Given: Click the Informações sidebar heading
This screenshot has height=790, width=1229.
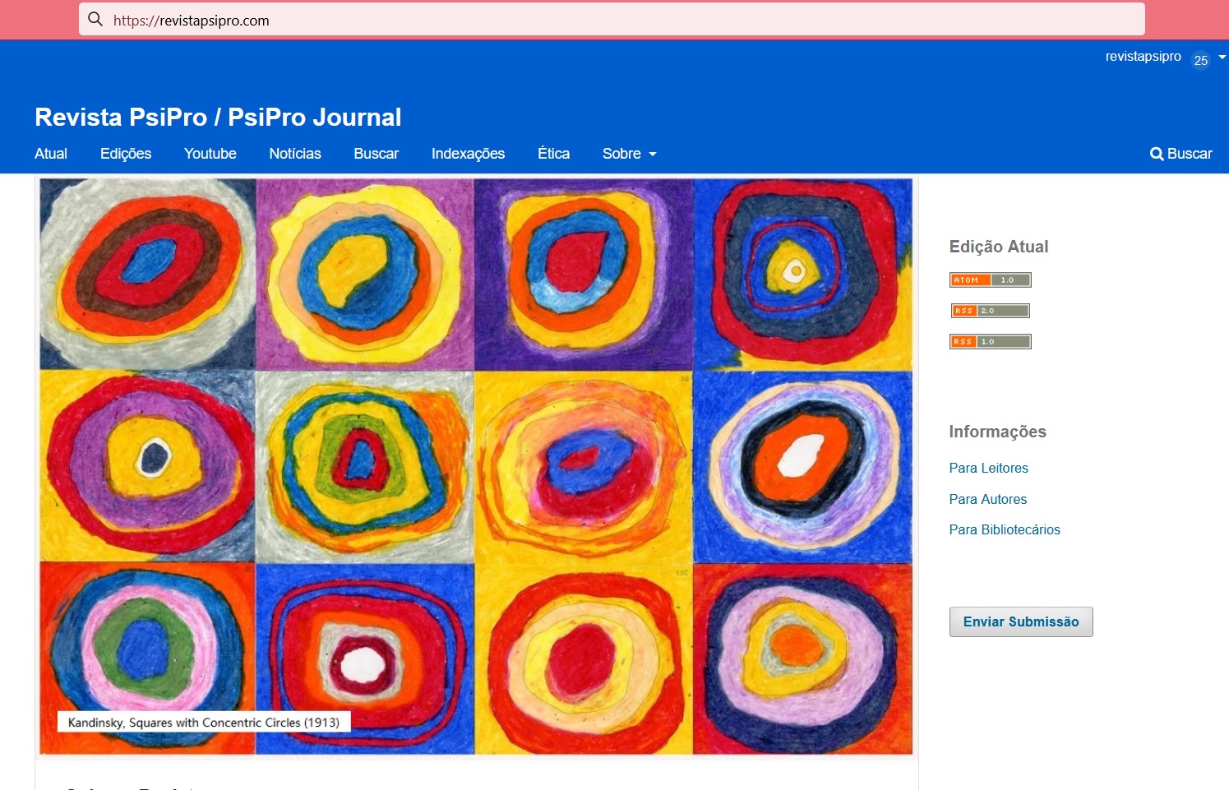Looking at the screenshot, I should (998, 432).
